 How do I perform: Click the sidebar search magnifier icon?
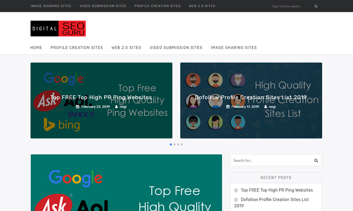[x=316, y=161]
